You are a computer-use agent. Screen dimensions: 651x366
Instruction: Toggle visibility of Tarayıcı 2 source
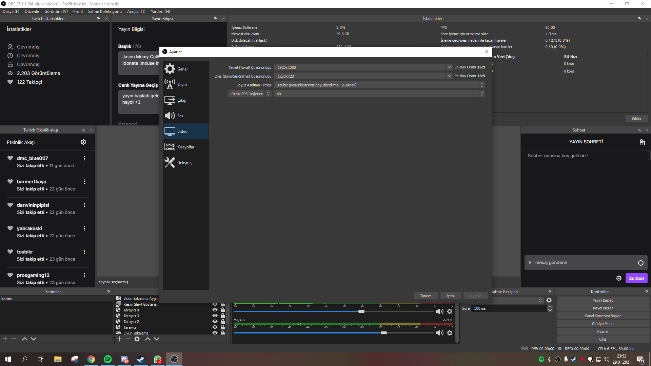pyautogui.click(x=215, y=321)
